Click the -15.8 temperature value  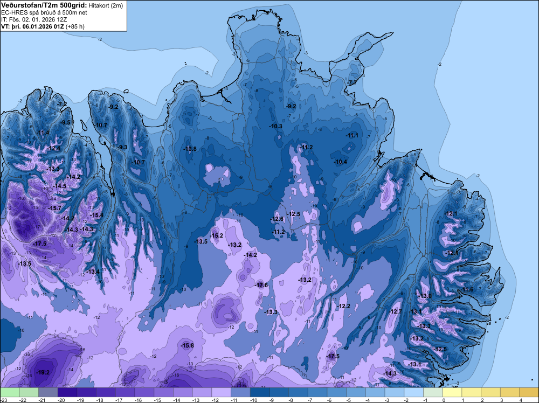(188, 346)
